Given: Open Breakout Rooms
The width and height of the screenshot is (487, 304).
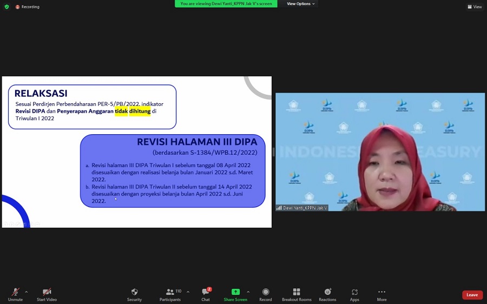Looking at the screenshot, I should (x=297, y=294).
